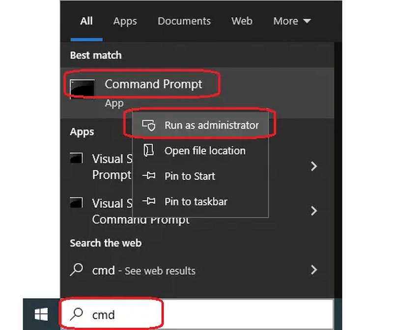Image resolution: width=393 pixels, height=330 pixels.
Task: Click the Windows Start logo button
Action: (x=41, y=314)
